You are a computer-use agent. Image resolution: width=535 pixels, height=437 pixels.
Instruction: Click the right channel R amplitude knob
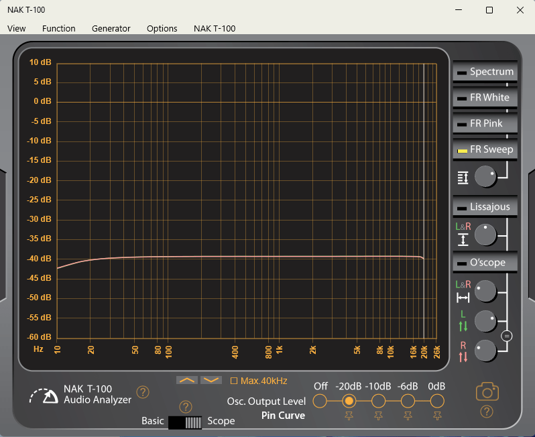(485, 351)
